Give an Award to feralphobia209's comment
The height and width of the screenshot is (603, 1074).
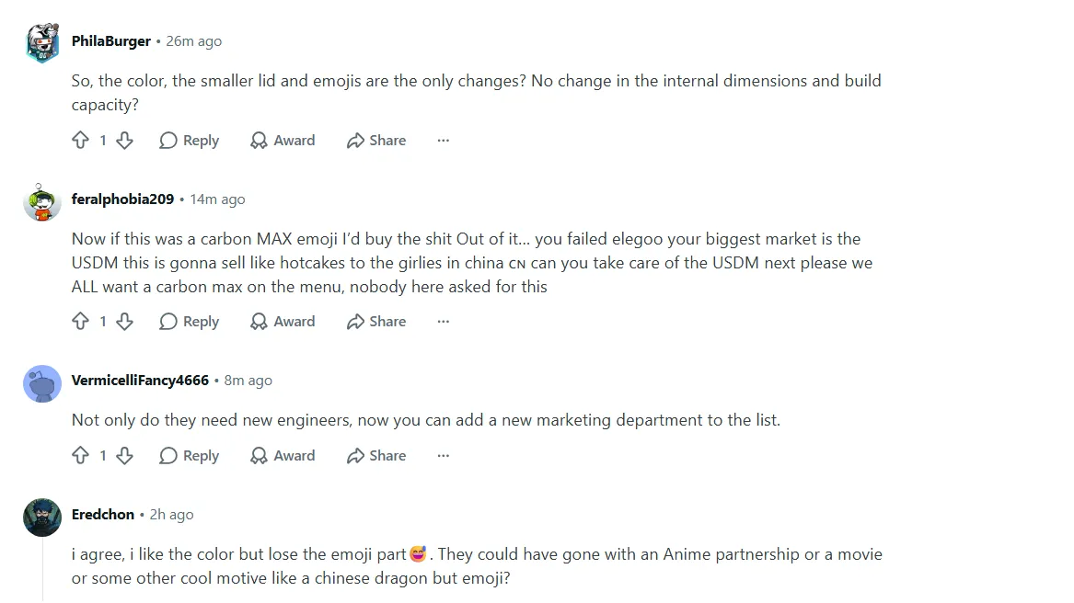pos(283,322)
